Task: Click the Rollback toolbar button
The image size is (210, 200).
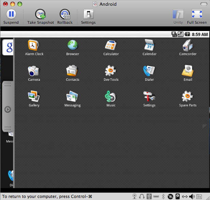Action: click(65, 17)
